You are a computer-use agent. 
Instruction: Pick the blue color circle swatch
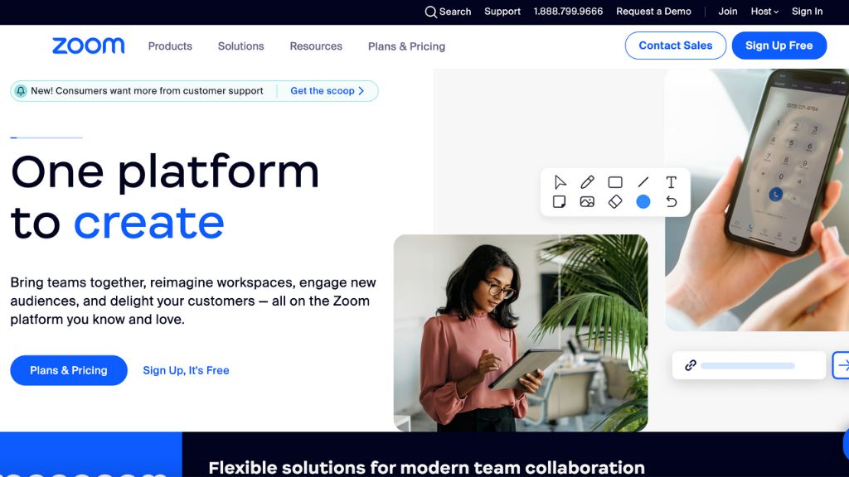click(x=643, y=202)
